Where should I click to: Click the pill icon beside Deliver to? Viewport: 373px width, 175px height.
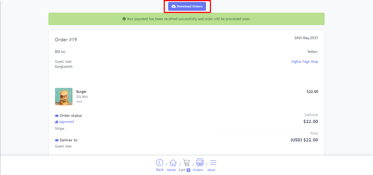57,140
